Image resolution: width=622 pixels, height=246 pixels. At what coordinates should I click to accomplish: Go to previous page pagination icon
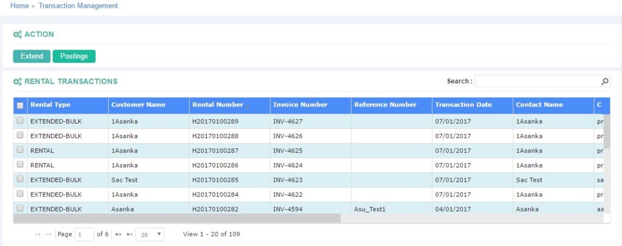coord(48,234)
